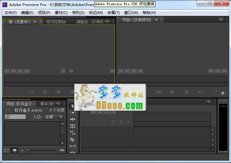This screenshot has height=163, width=231.
Task: Select the Selection arrow tool
Action: coord(72,106)
